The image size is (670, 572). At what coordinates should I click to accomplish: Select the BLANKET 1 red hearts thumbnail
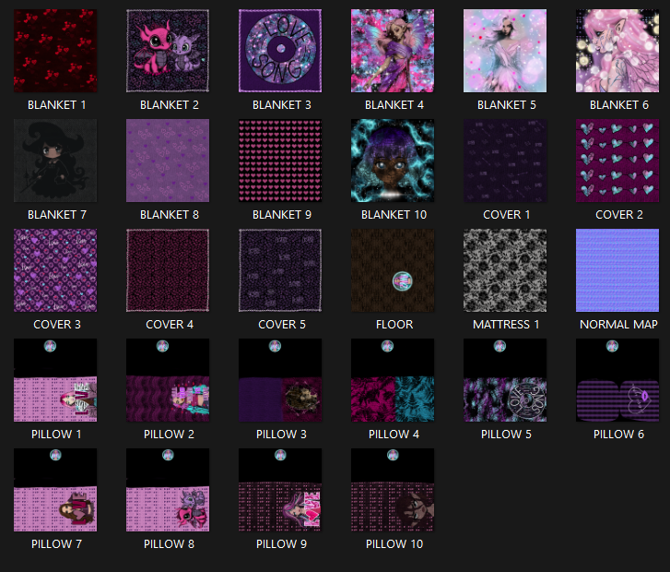[56, 51]
